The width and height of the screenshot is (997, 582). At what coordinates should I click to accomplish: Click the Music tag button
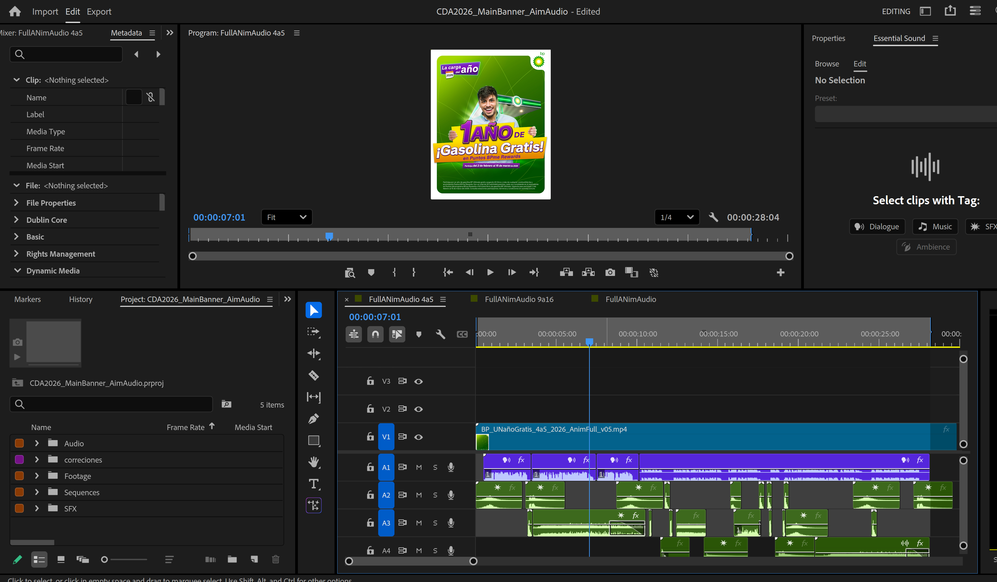(x=935, y=226)
